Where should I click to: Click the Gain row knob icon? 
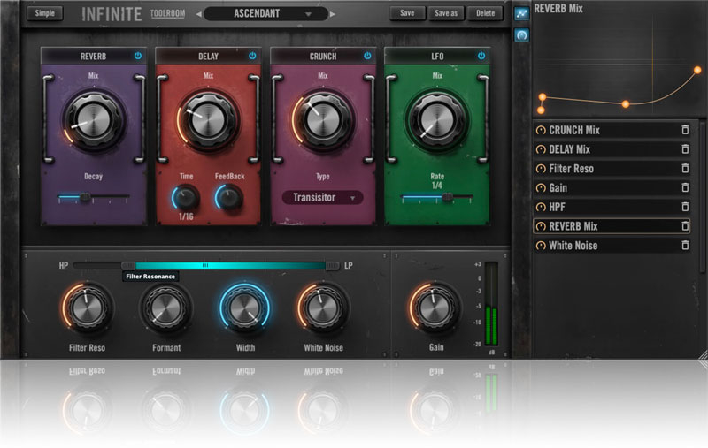(541, 188)
